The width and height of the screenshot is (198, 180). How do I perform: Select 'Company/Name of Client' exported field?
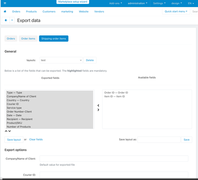(x=49, y=96)
